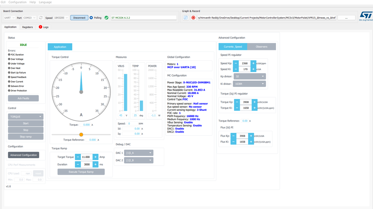Open the Kp divisor dropdown
The width and height of the screenshot is (373, 209).
(x=249, y=77)
